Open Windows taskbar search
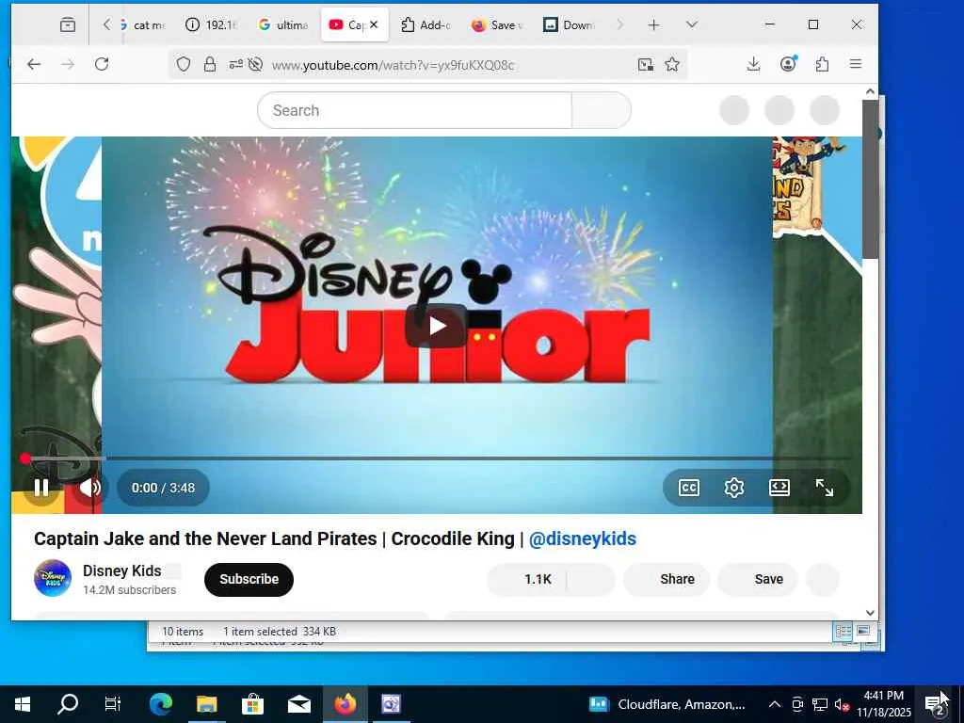Image resolution: width=964 pixels, height=723 pixels. click(x=68, y=704)
